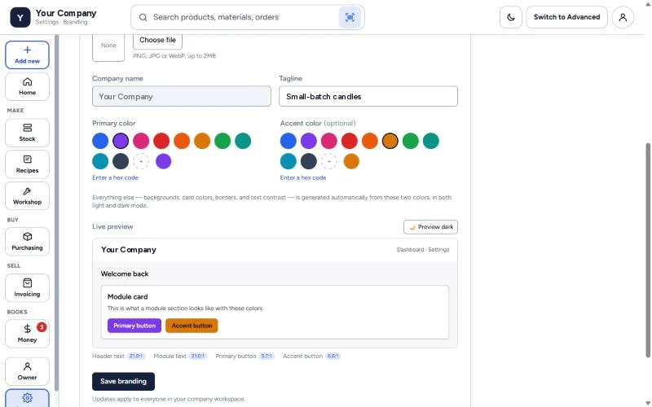Click the page vertical scrollbar
Screen dimensions: 652x407
tap(648, 249)
